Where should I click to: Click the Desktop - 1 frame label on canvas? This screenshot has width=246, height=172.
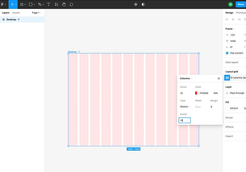click(74, 52)
